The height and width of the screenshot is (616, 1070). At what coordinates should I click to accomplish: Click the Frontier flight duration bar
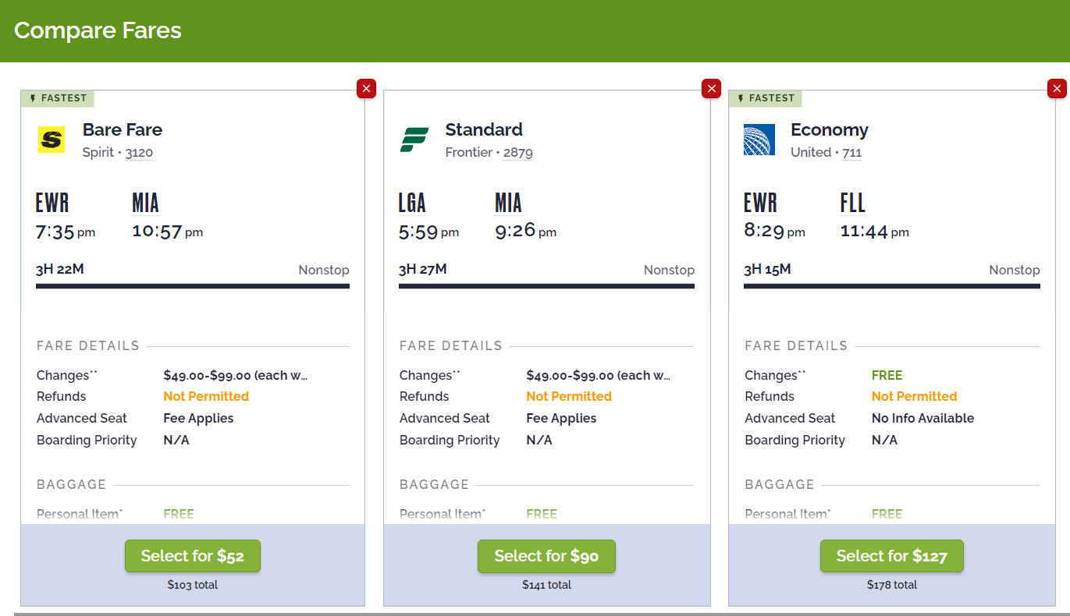[x=546, y=286]
